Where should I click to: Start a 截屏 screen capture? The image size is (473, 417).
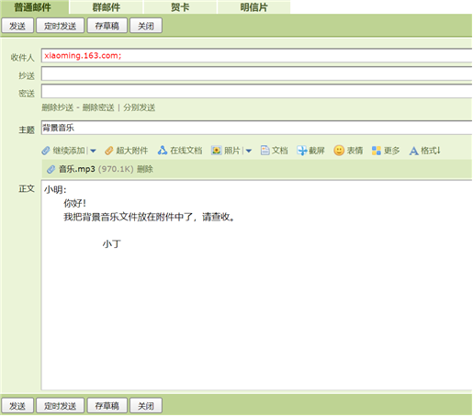pyautogui.click(x=310, y=151)
